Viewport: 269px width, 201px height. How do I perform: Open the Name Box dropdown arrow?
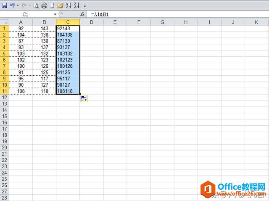(x=55, y=14)
